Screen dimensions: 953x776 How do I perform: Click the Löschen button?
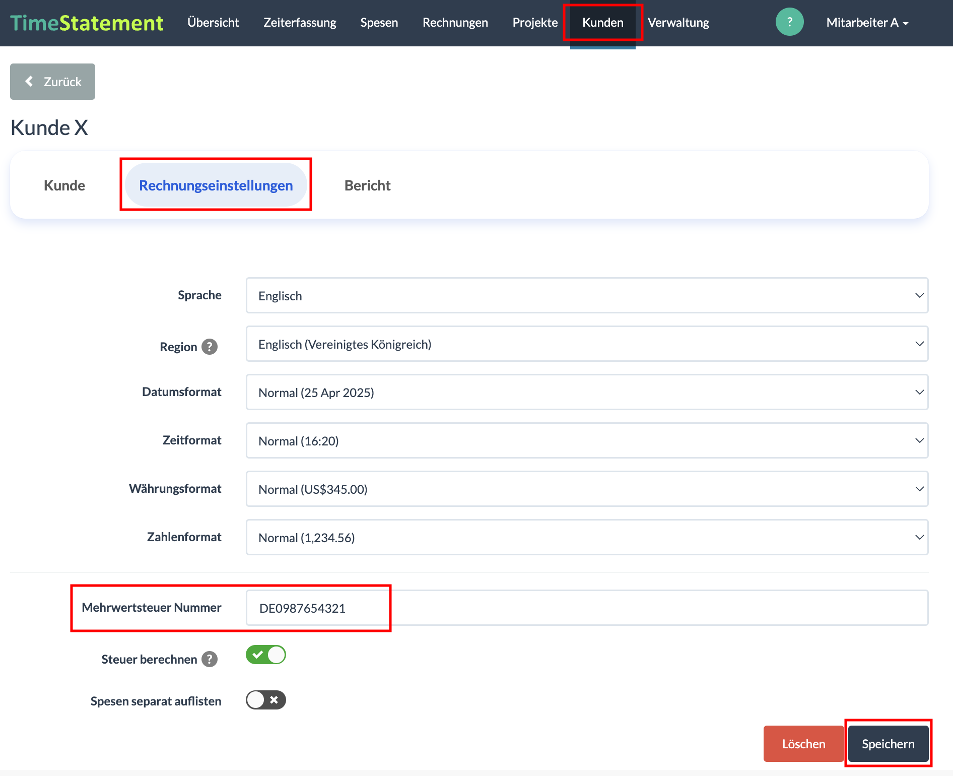click(804, 744)
